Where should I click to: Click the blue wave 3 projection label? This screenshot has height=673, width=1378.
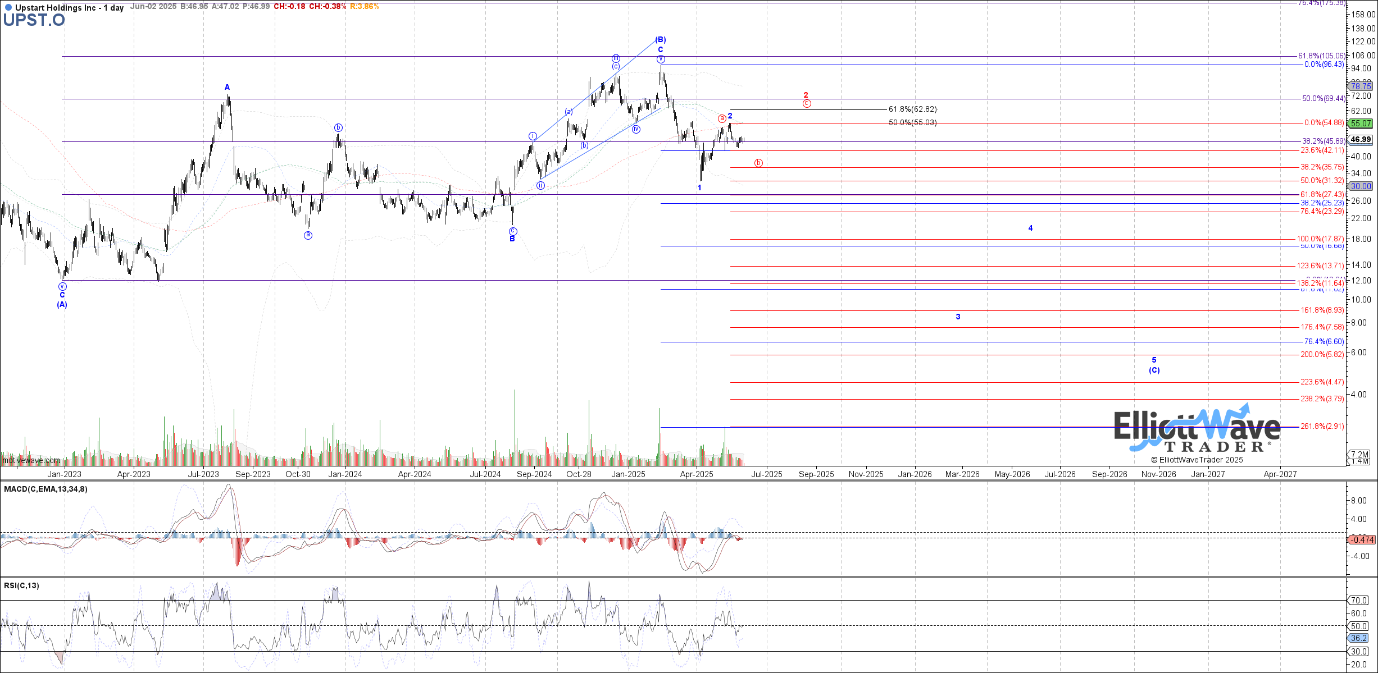[958, 317]
